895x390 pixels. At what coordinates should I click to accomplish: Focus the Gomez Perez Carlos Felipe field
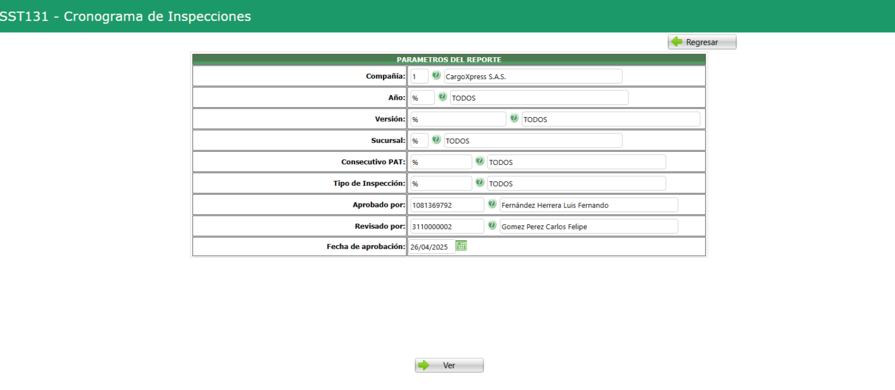(589, 226)
